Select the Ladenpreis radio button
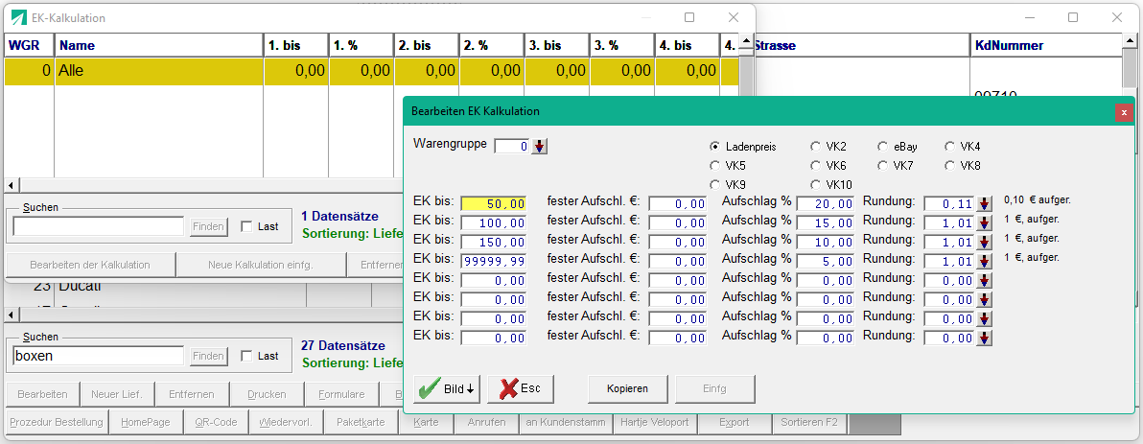This screenshot has width=1143, height=444. click(x=716, y=147)
